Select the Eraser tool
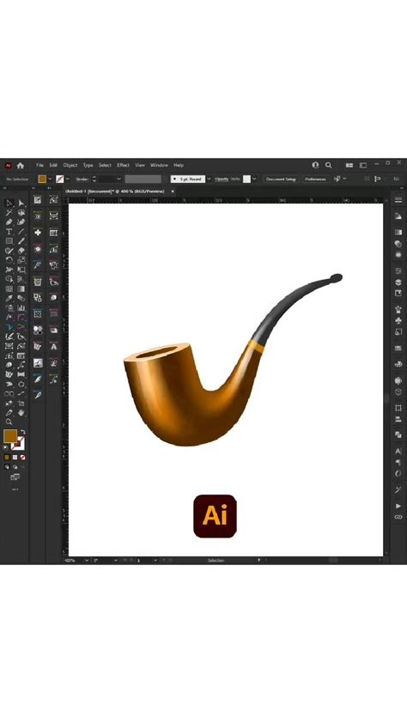The height and width of the screenshot is (723, 407). (21, 251)
